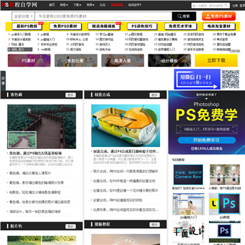Expand the 视频 nav dropdown
Viewport: 245px width, 245px height.
click(x=91, y=5)
